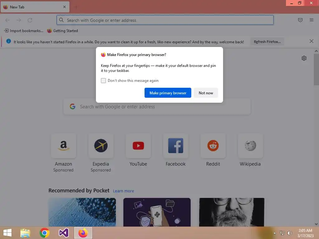Click the page scrollbar down arrow
Viewport: 319px width, 239px height.
(x=316, y=224)
